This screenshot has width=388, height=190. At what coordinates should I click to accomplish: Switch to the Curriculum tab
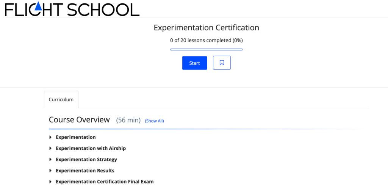[61, 100]
